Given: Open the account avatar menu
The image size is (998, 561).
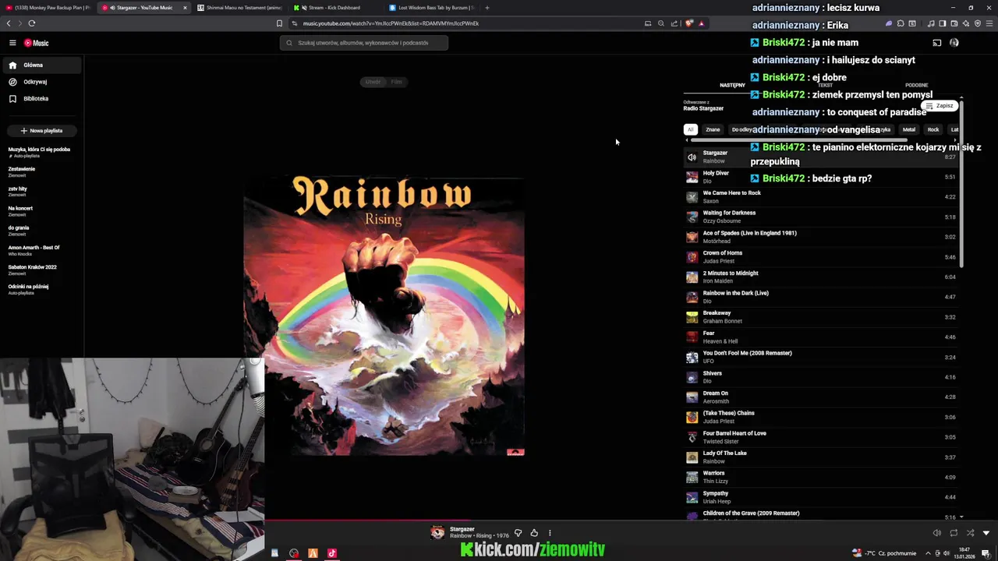Looking at the screenshot, I should (954, 43).
